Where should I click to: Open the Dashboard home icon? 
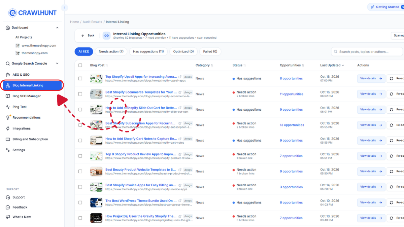click(8, 28)
